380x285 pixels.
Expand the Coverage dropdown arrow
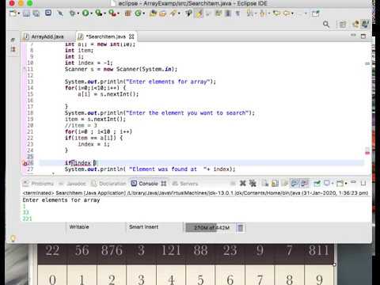pos(104,13)
